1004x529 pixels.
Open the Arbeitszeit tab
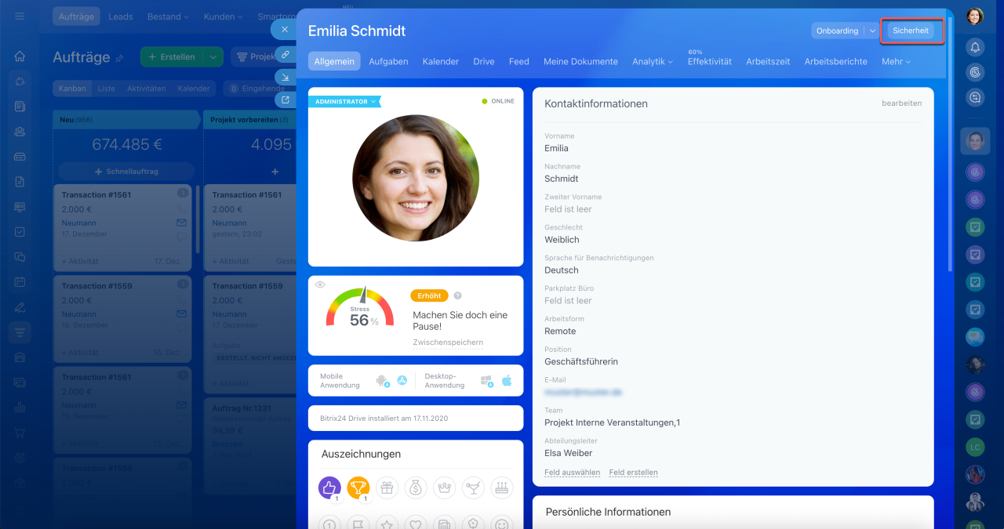768,61
